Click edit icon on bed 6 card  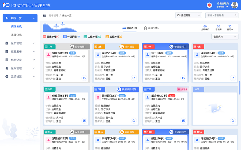(x=134, y=121)
